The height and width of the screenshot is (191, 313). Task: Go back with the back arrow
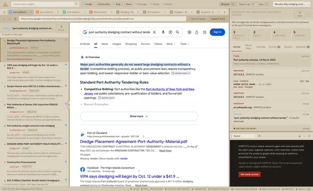tap(4, 19)
